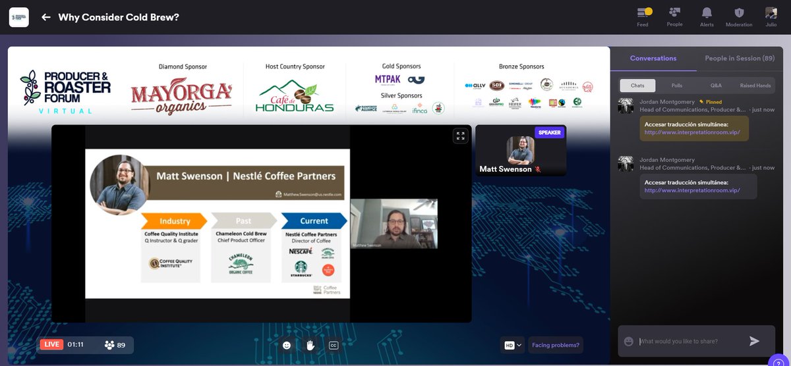791x366 pixels.
Task: Click the Café de Honduras sponsor logo
Action: click(295, 97)
